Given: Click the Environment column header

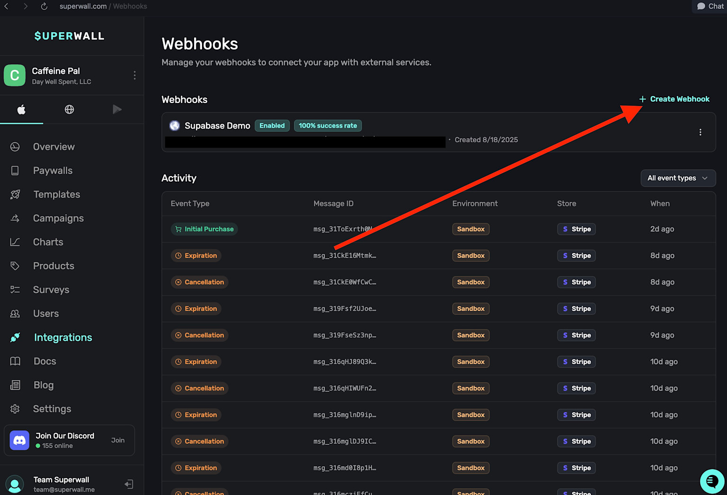Looking at the screenshot, I should 475,203.
